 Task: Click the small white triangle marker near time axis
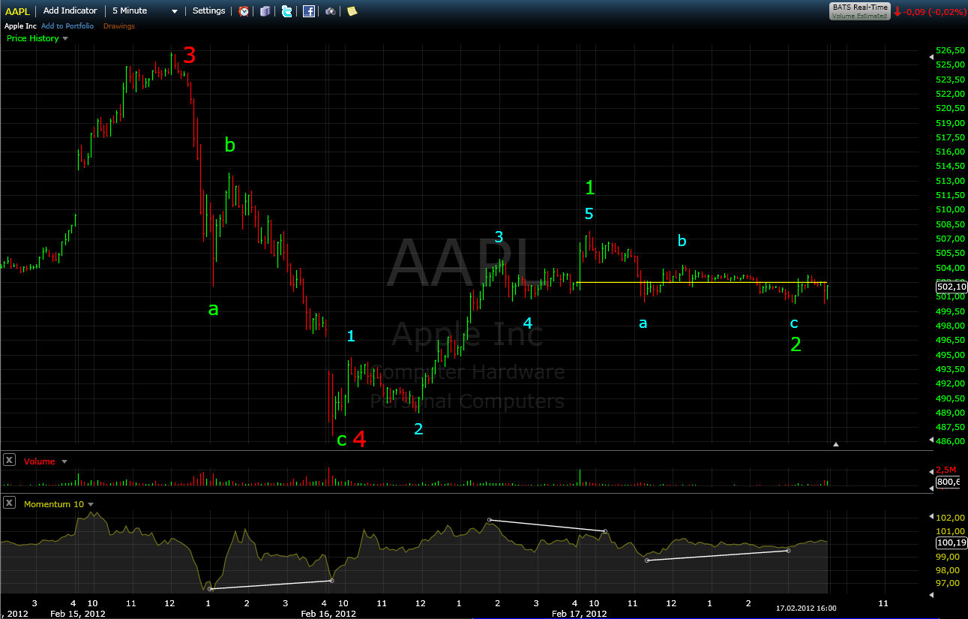click(x=836, y=444)
